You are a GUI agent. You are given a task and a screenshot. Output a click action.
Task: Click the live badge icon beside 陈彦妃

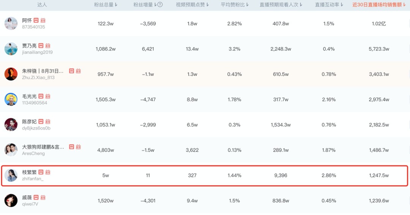pyautogui.click(x=47, y=122)
